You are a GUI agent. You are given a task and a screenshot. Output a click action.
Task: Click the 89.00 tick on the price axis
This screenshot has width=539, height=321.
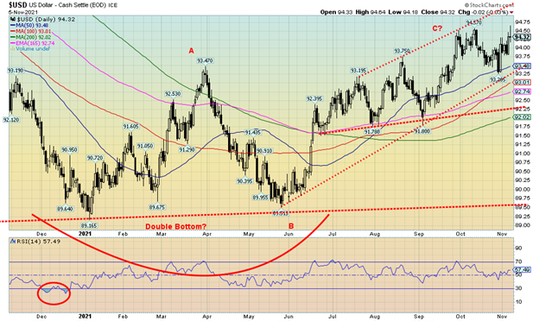click(x=523, y=225)
